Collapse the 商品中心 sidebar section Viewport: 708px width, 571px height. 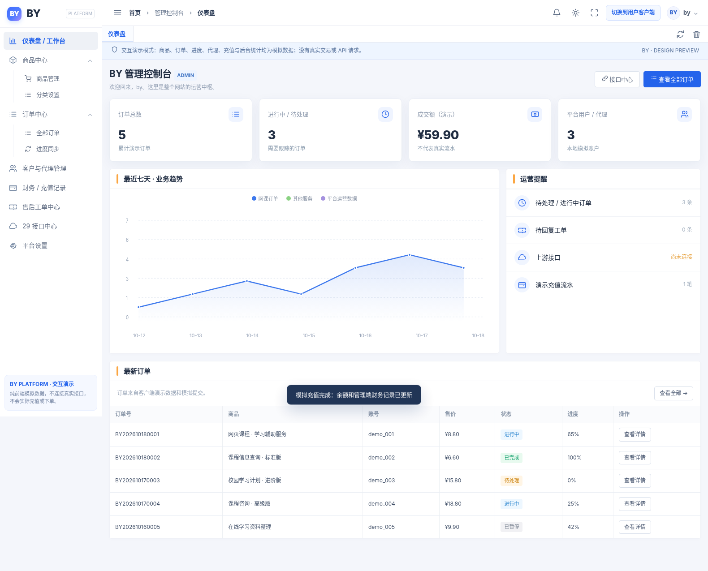90,60
